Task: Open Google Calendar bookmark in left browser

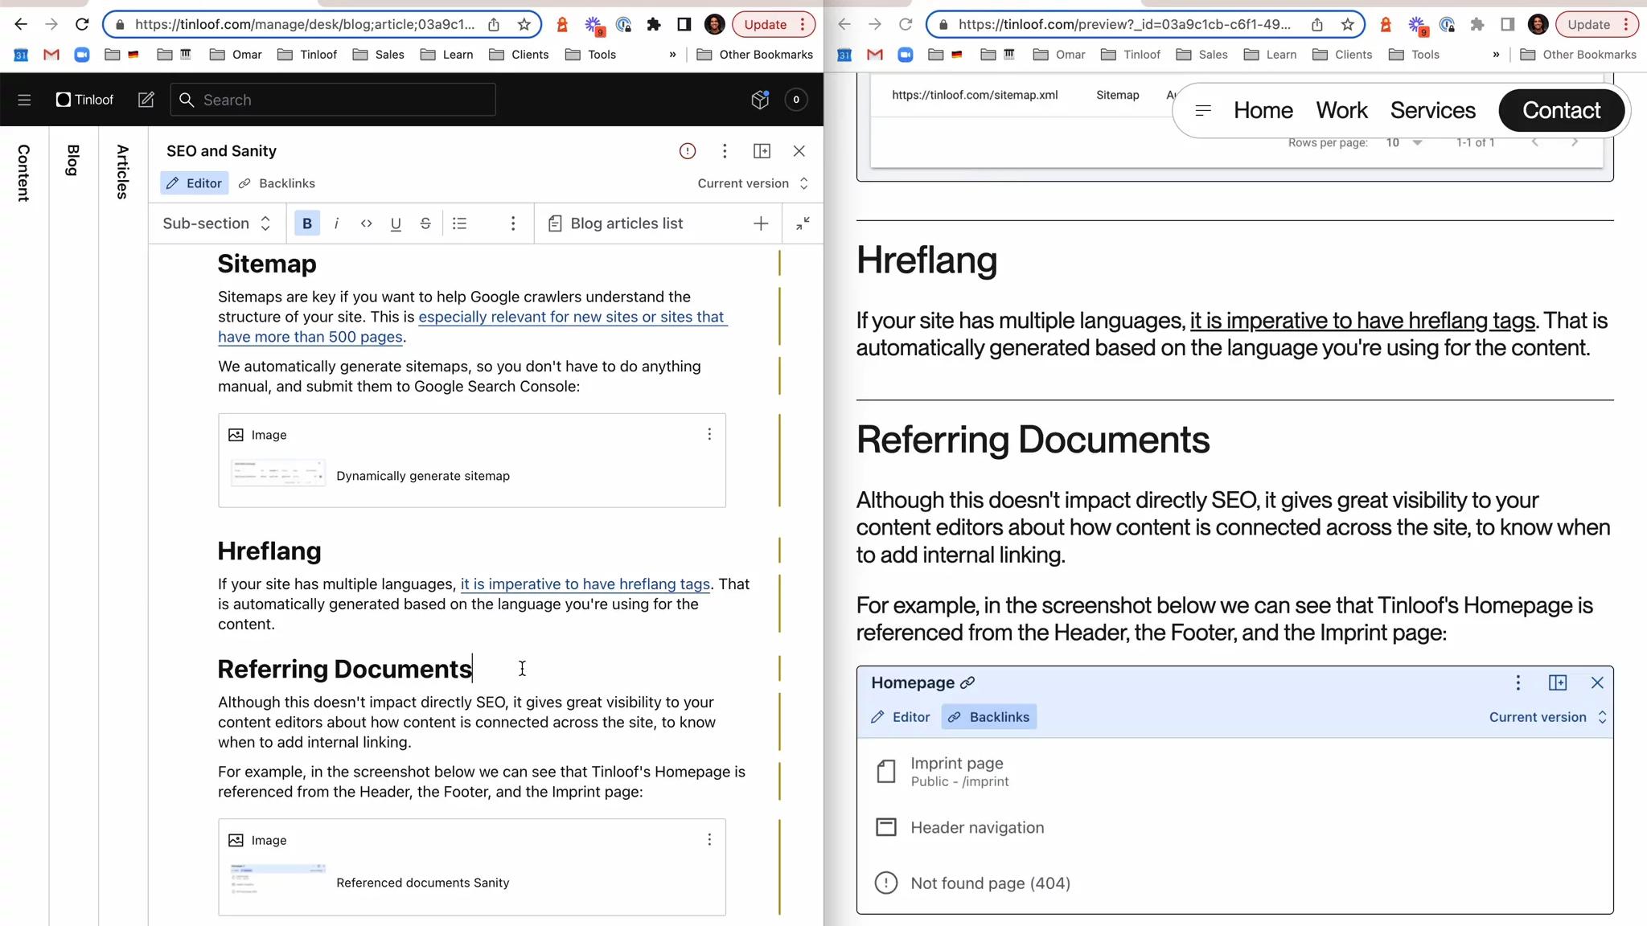Action: [x=22, y=55]
